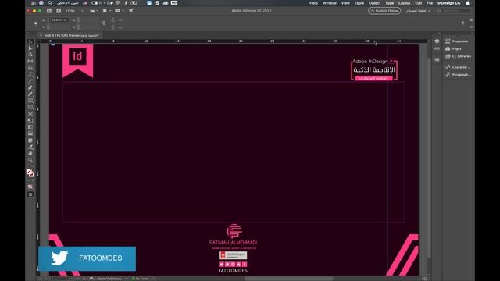Click the Publish Online button
500x281 pixels.
(x=384, y=11)
